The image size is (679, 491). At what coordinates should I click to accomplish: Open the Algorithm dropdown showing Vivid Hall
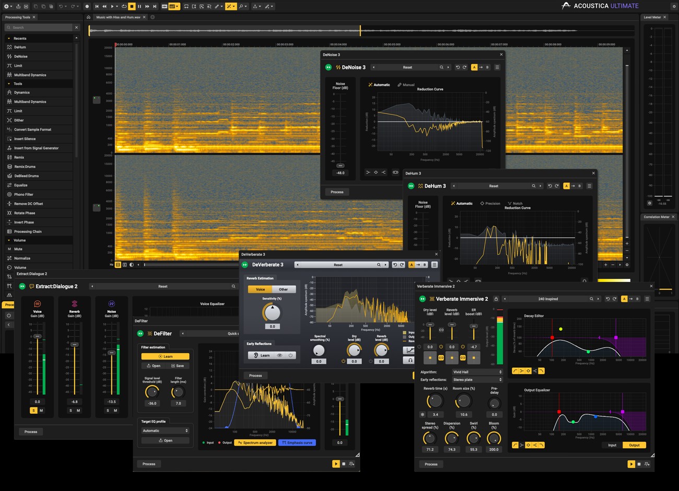[x=477, y=372]
